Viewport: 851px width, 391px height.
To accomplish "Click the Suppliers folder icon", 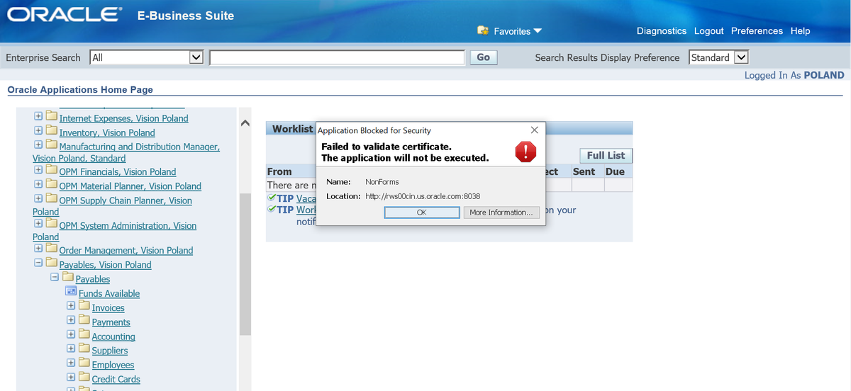I will pyautogui.click(x=84, y=349).
